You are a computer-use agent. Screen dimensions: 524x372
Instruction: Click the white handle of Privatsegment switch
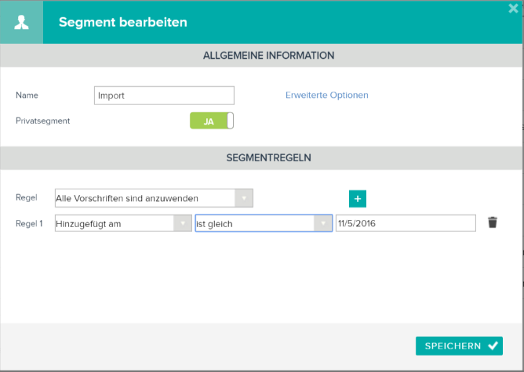point(231,121)
